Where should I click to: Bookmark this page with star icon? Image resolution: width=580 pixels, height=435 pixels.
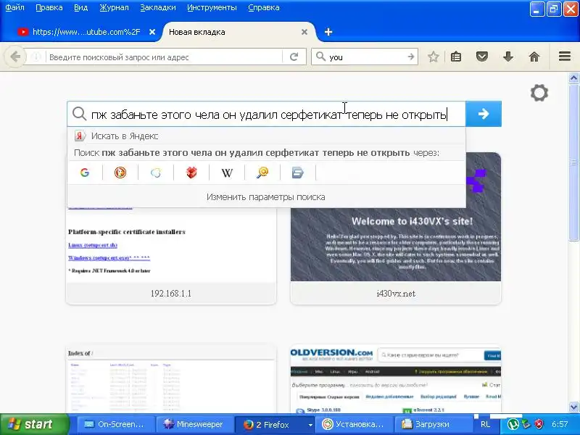tap(433, 57)
